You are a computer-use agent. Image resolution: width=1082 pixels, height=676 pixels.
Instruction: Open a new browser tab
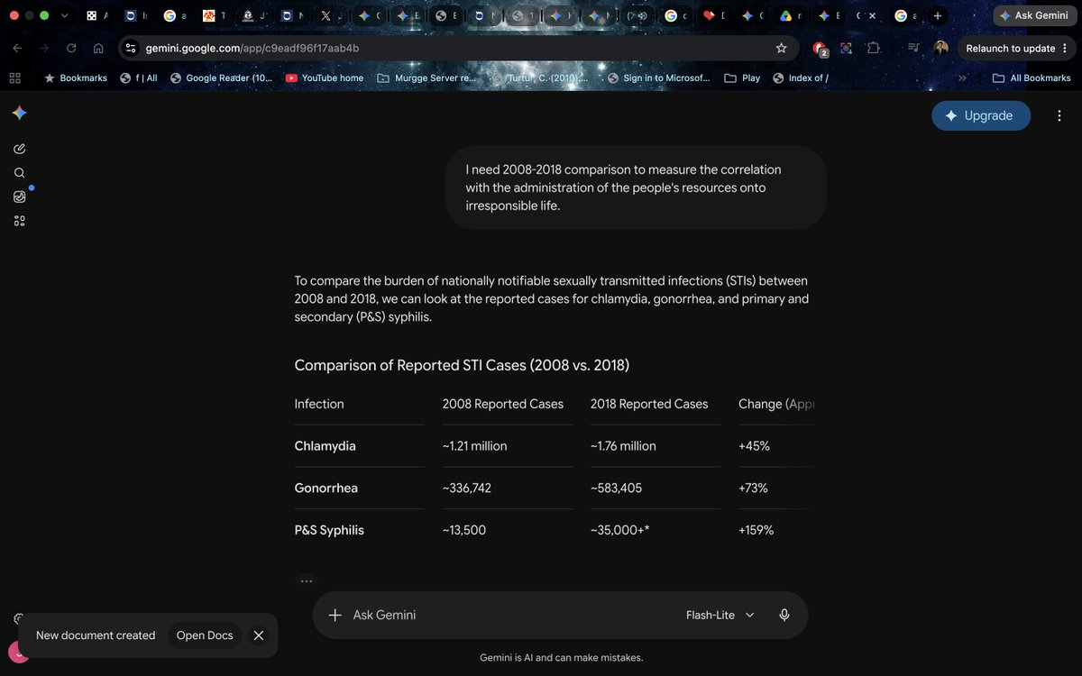(938, 15)
